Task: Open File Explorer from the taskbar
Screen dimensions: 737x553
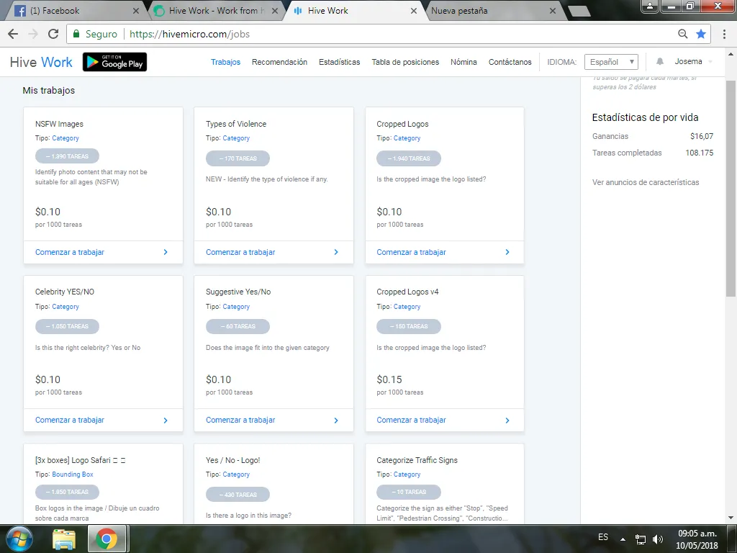Action: [64, 539]
